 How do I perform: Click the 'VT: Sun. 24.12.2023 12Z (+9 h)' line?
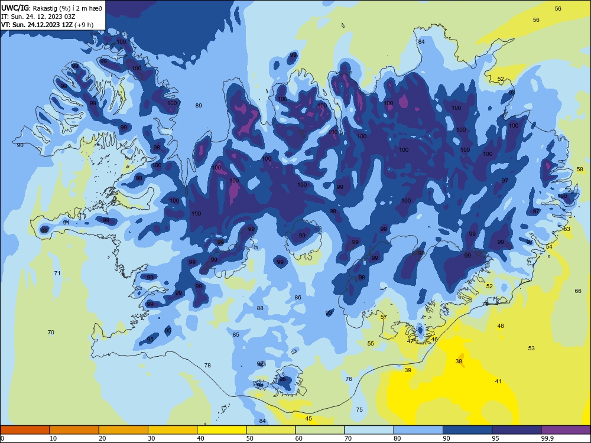[47, 25]
